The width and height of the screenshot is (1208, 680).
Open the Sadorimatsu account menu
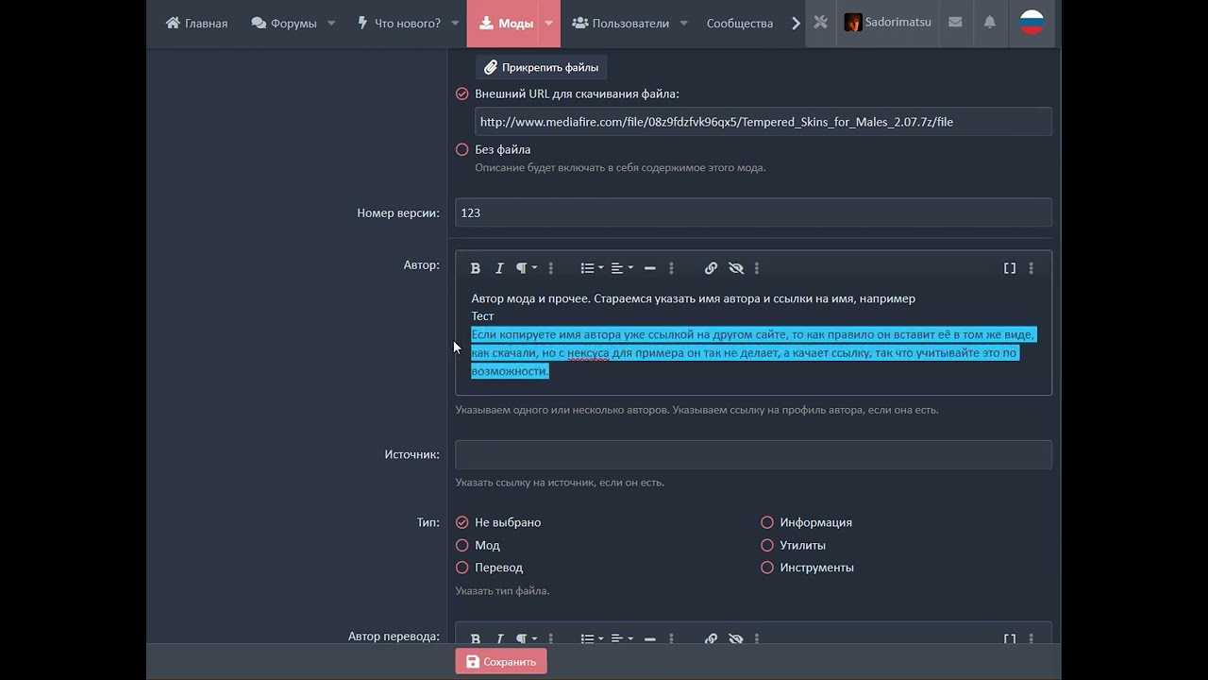(x=886, y=23)
